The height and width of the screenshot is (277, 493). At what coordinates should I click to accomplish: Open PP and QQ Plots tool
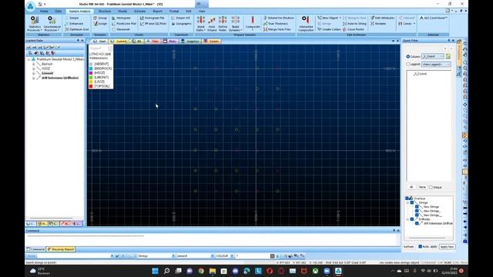[153, 24]
